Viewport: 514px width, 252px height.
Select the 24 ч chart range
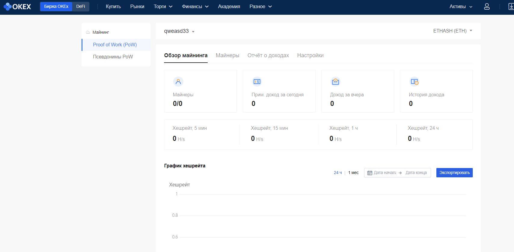[x=338, y=173]
